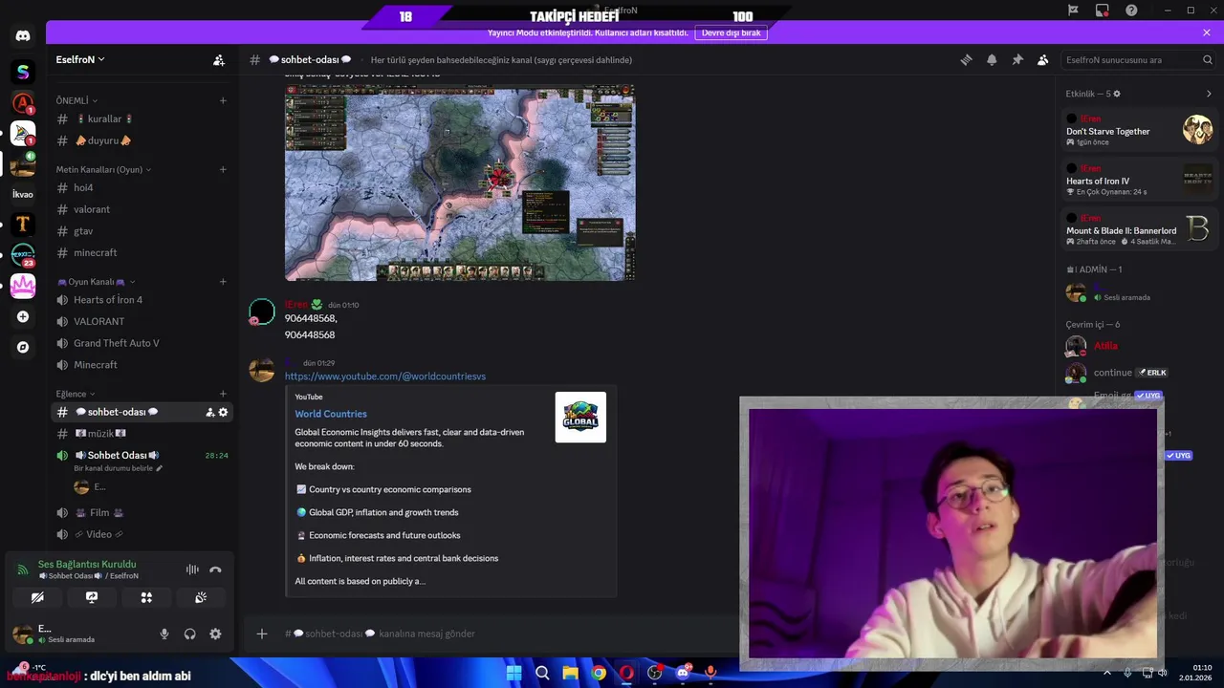The image size is (1224, 688).
Task: Toggle member list icon in header
Action: point(1043,59)
